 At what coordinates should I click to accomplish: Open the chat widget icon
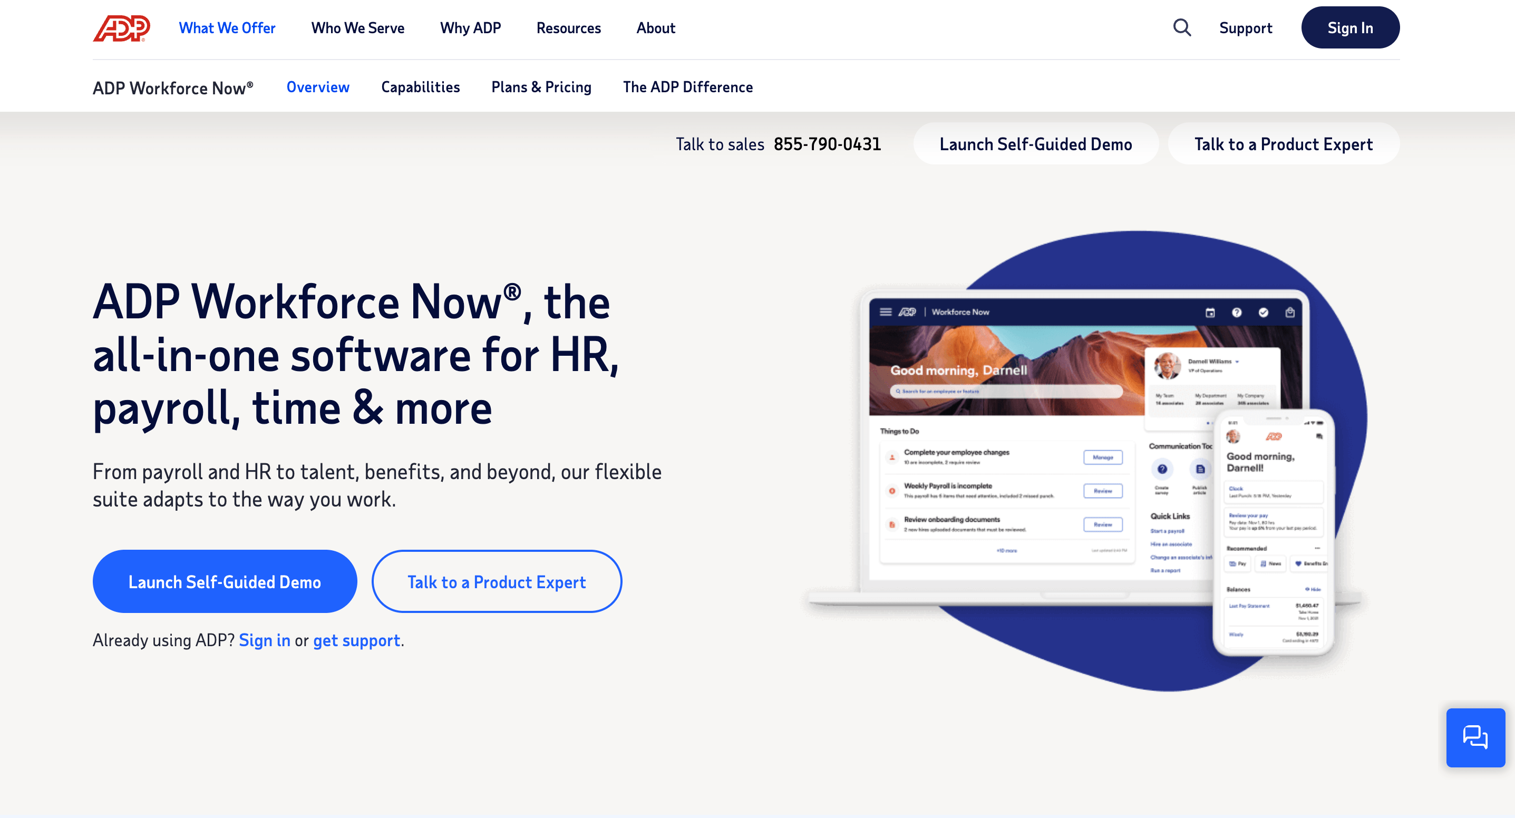pyautogui.click(x=1475, y=737)
